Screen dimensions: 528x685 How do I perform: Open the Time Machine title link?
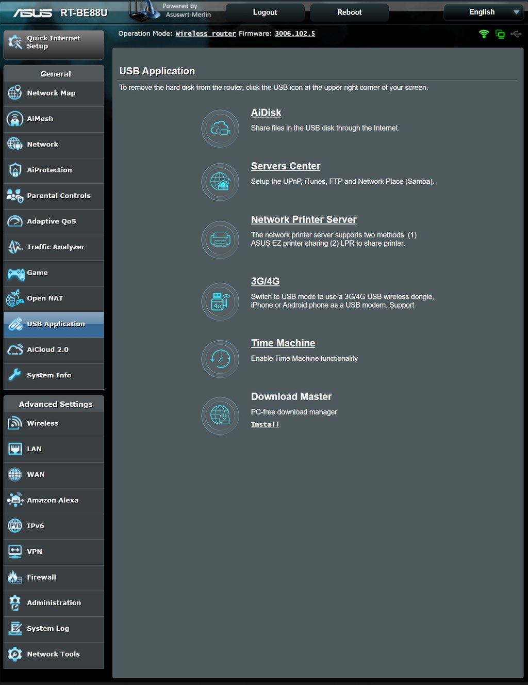click(283, 343)
